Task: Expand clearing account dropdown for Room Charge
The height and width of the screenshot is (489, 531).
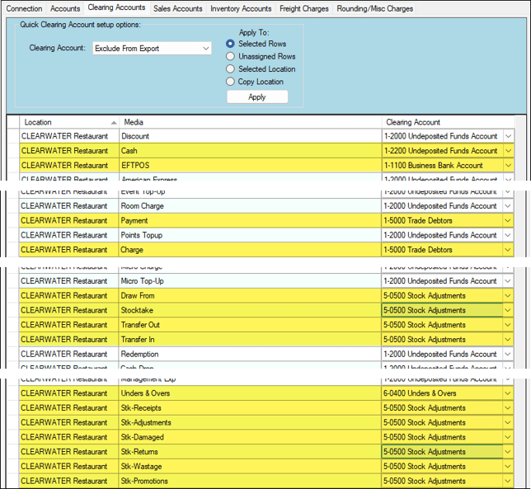Action: click(508, 206)
